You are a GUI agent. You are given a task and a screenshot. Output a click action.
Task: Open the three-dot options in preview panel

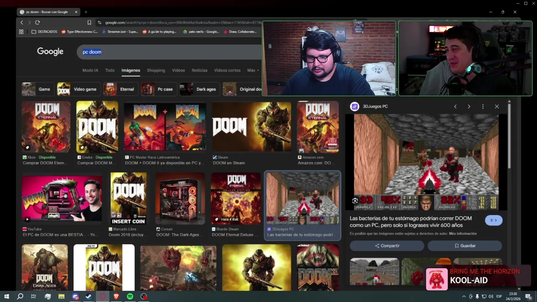tap(483, 107)
